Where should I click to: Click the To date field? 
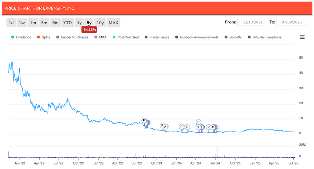(292, 22)
